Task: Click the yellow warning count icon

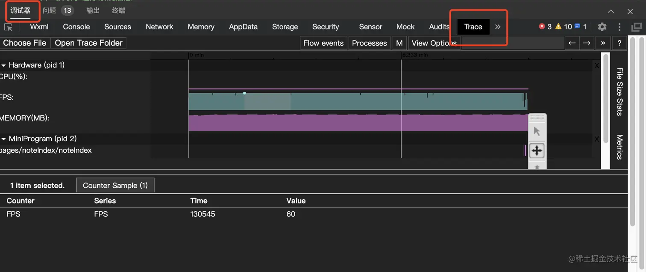Action: coord(558,27)
